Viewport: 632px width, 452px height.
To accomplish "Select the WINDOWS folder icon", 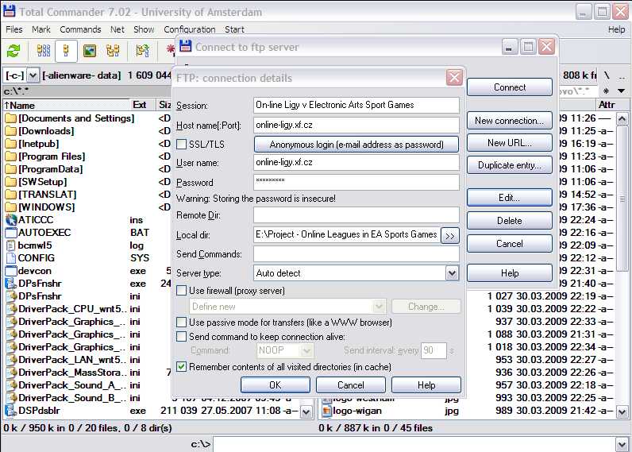I will pos(10,207).
